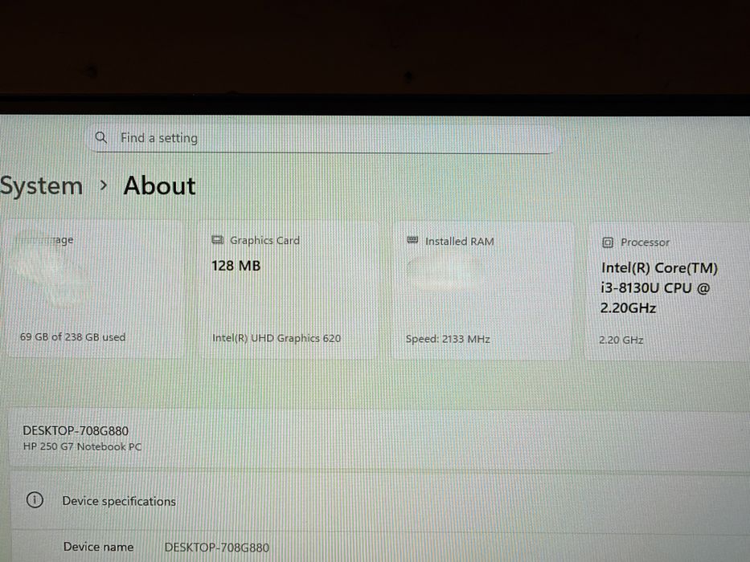The height and width of the screenshot is (562, 750).
Task: Click 'i3-8130U CPU @' processor name
Action: (x=655, y=288)
